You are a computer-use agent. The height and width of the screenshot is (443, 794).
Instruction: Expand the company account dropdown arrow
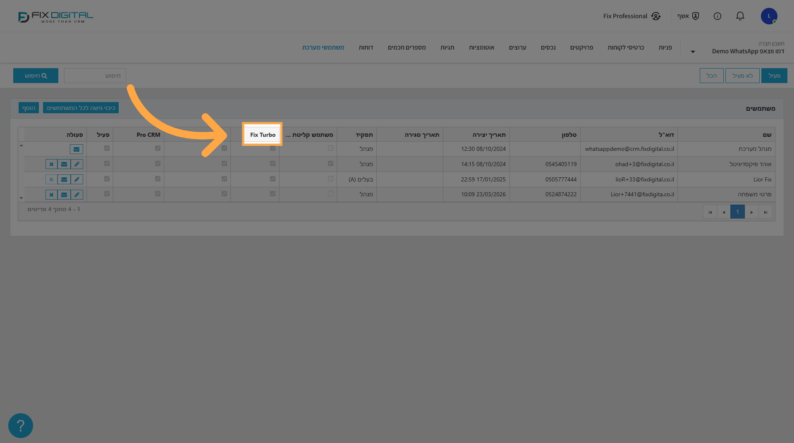coord(693,52)
